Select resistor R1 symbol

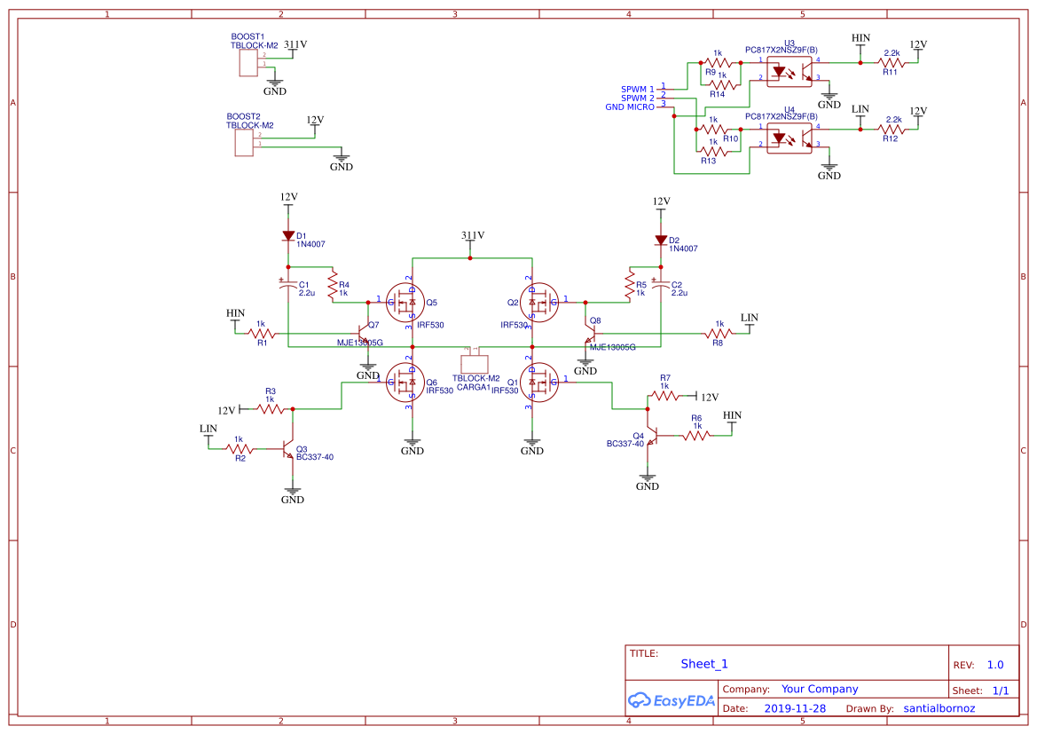262,333
